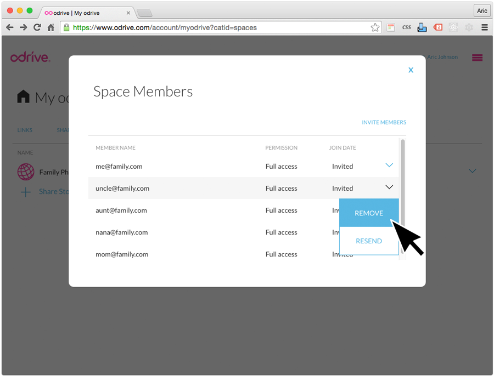The image size is (494, 376).
Task: Expand options for me@family.com
Action: tap(389, 165)
